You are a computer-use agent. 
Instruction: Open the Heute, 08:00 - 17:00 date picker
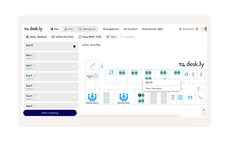(x=90, y=37)
